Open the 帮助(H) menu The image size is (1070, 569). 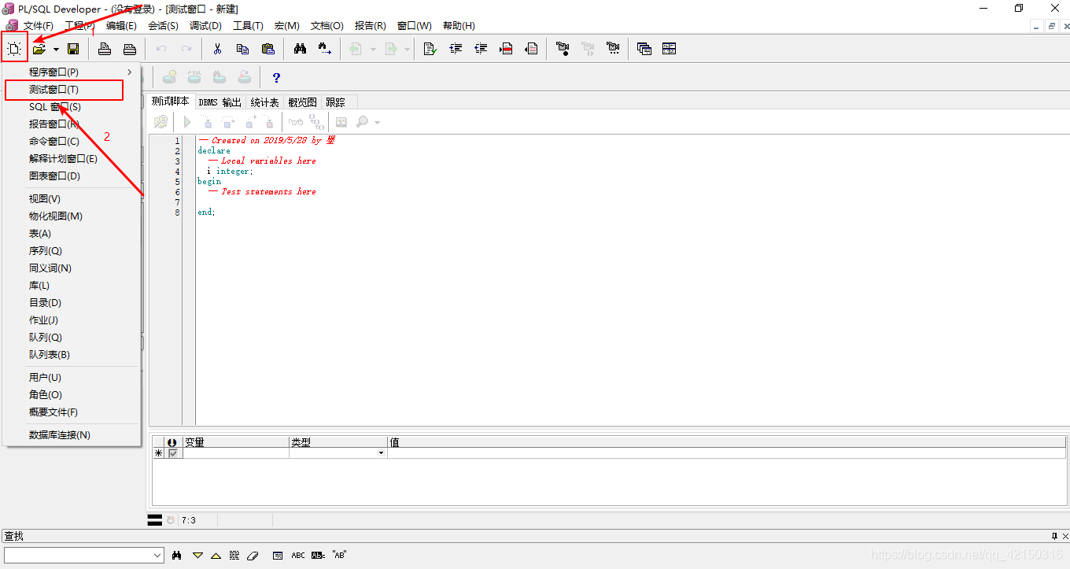click(x=459, y=26)
